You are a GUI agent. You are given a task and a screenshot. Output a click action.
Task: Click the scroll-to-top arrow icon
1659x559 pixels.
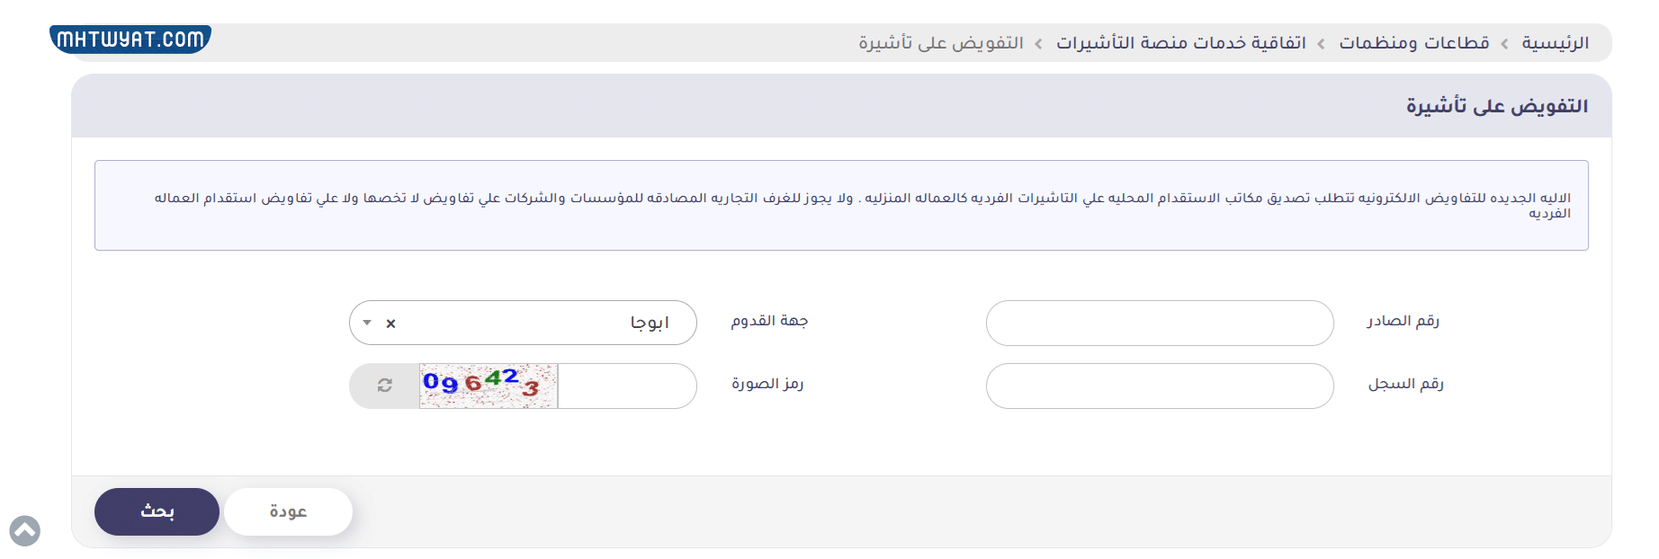pyautogui.click(x=25, y=531)
